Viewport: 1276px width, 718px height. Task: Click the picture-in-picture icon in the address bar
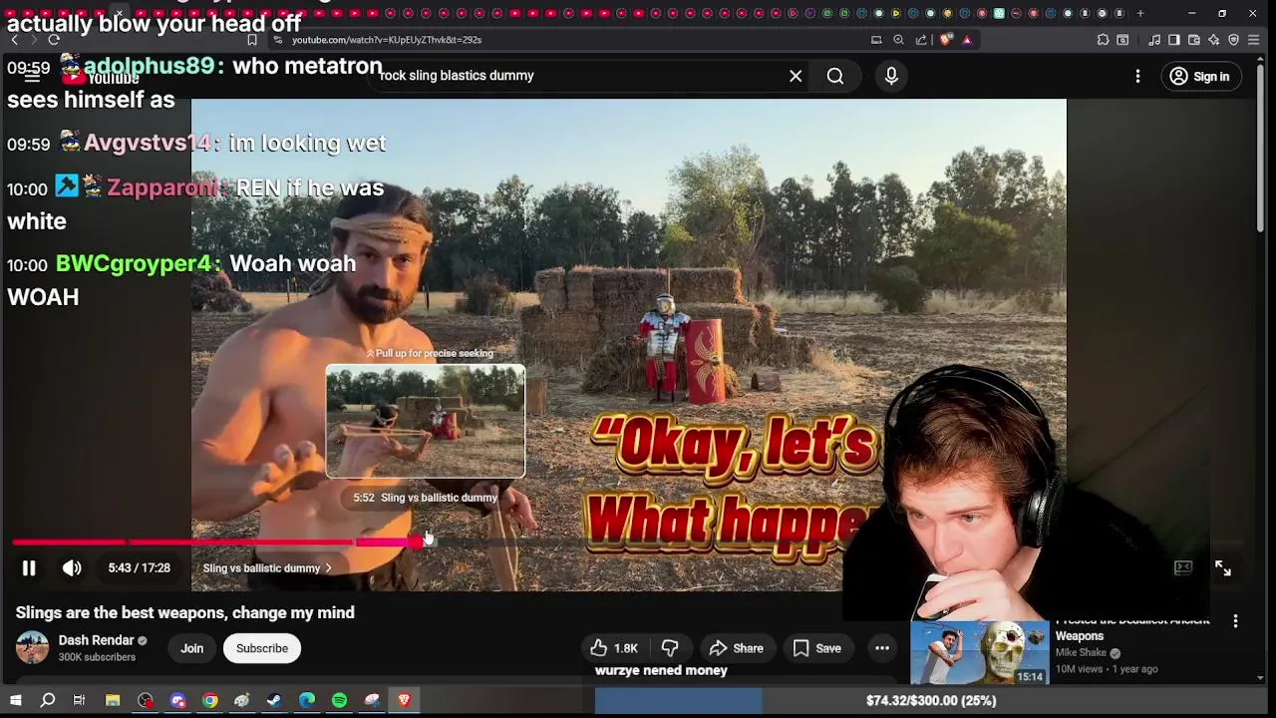click(x=876, y=40)
